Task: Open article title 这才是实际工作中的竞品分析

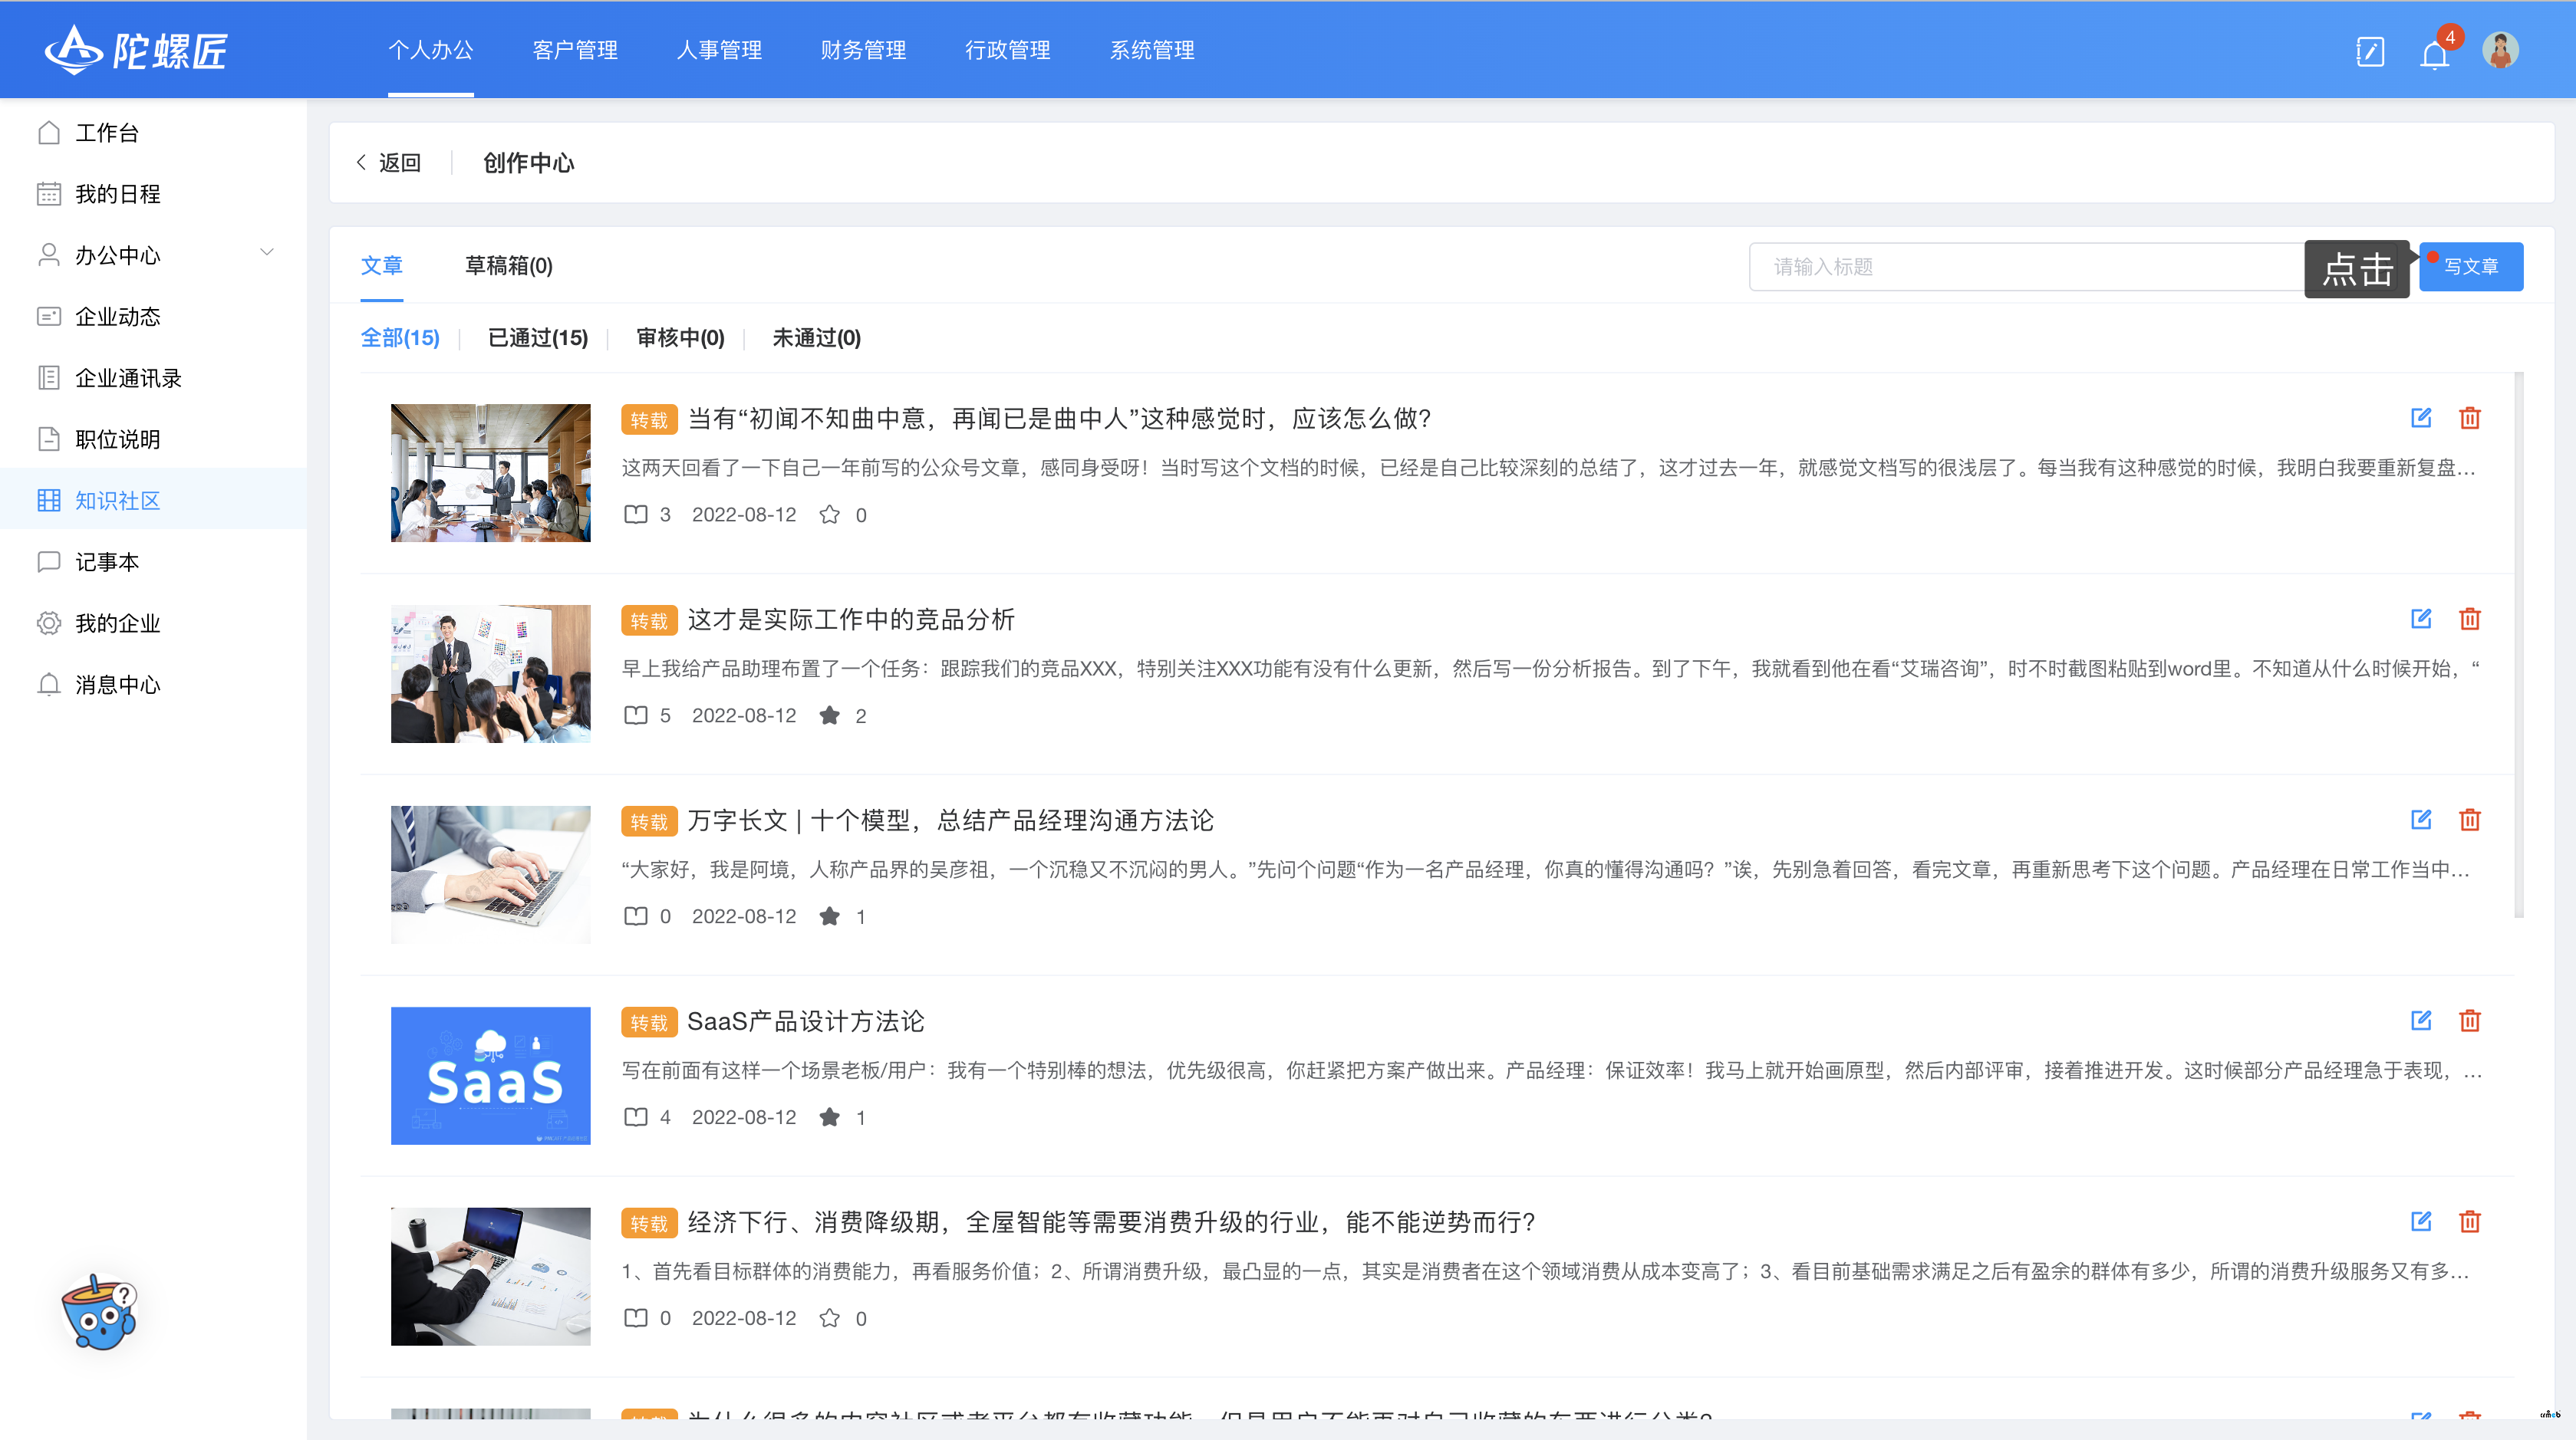Action: 851,620
